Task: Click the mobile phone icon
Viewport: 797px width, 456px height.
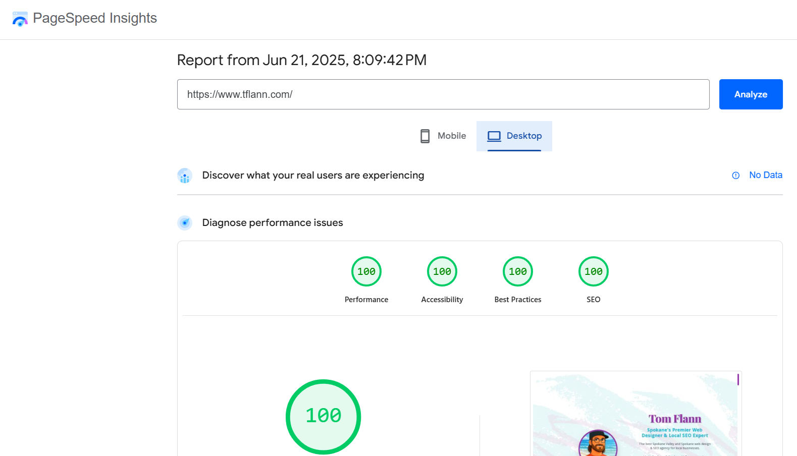Action: tap(425, 136)
